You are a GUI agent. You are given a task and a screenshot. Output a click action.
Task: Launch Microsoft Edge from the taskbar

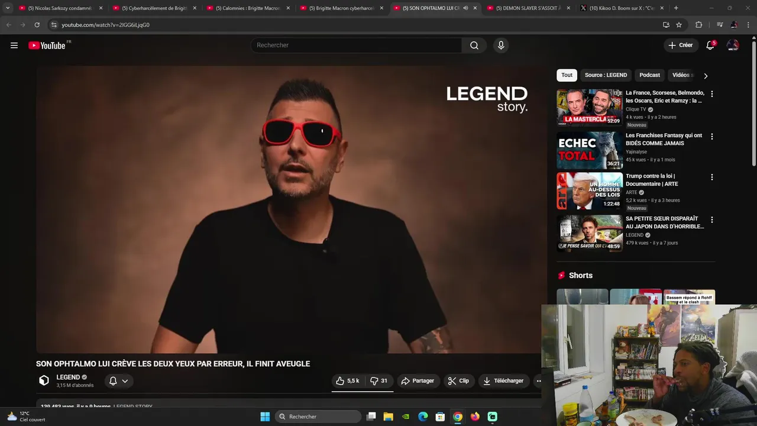(423, 417)
